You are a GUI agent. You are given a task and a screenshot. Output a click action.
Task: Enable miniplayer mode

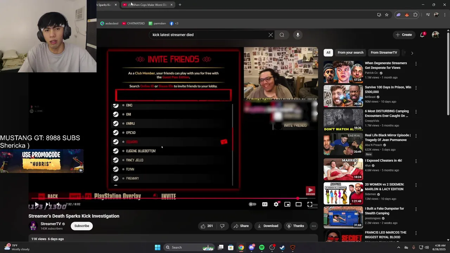click(287, 204)
